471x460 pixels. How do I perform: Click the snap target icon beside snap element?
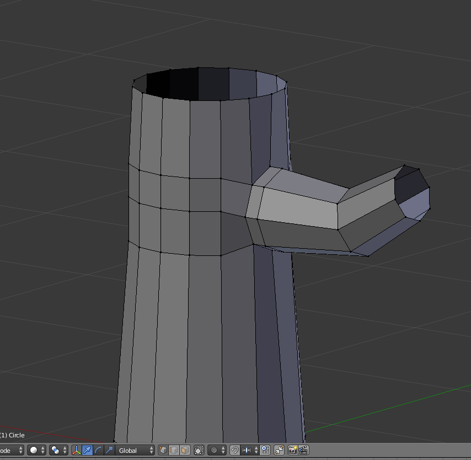[265, 450]
